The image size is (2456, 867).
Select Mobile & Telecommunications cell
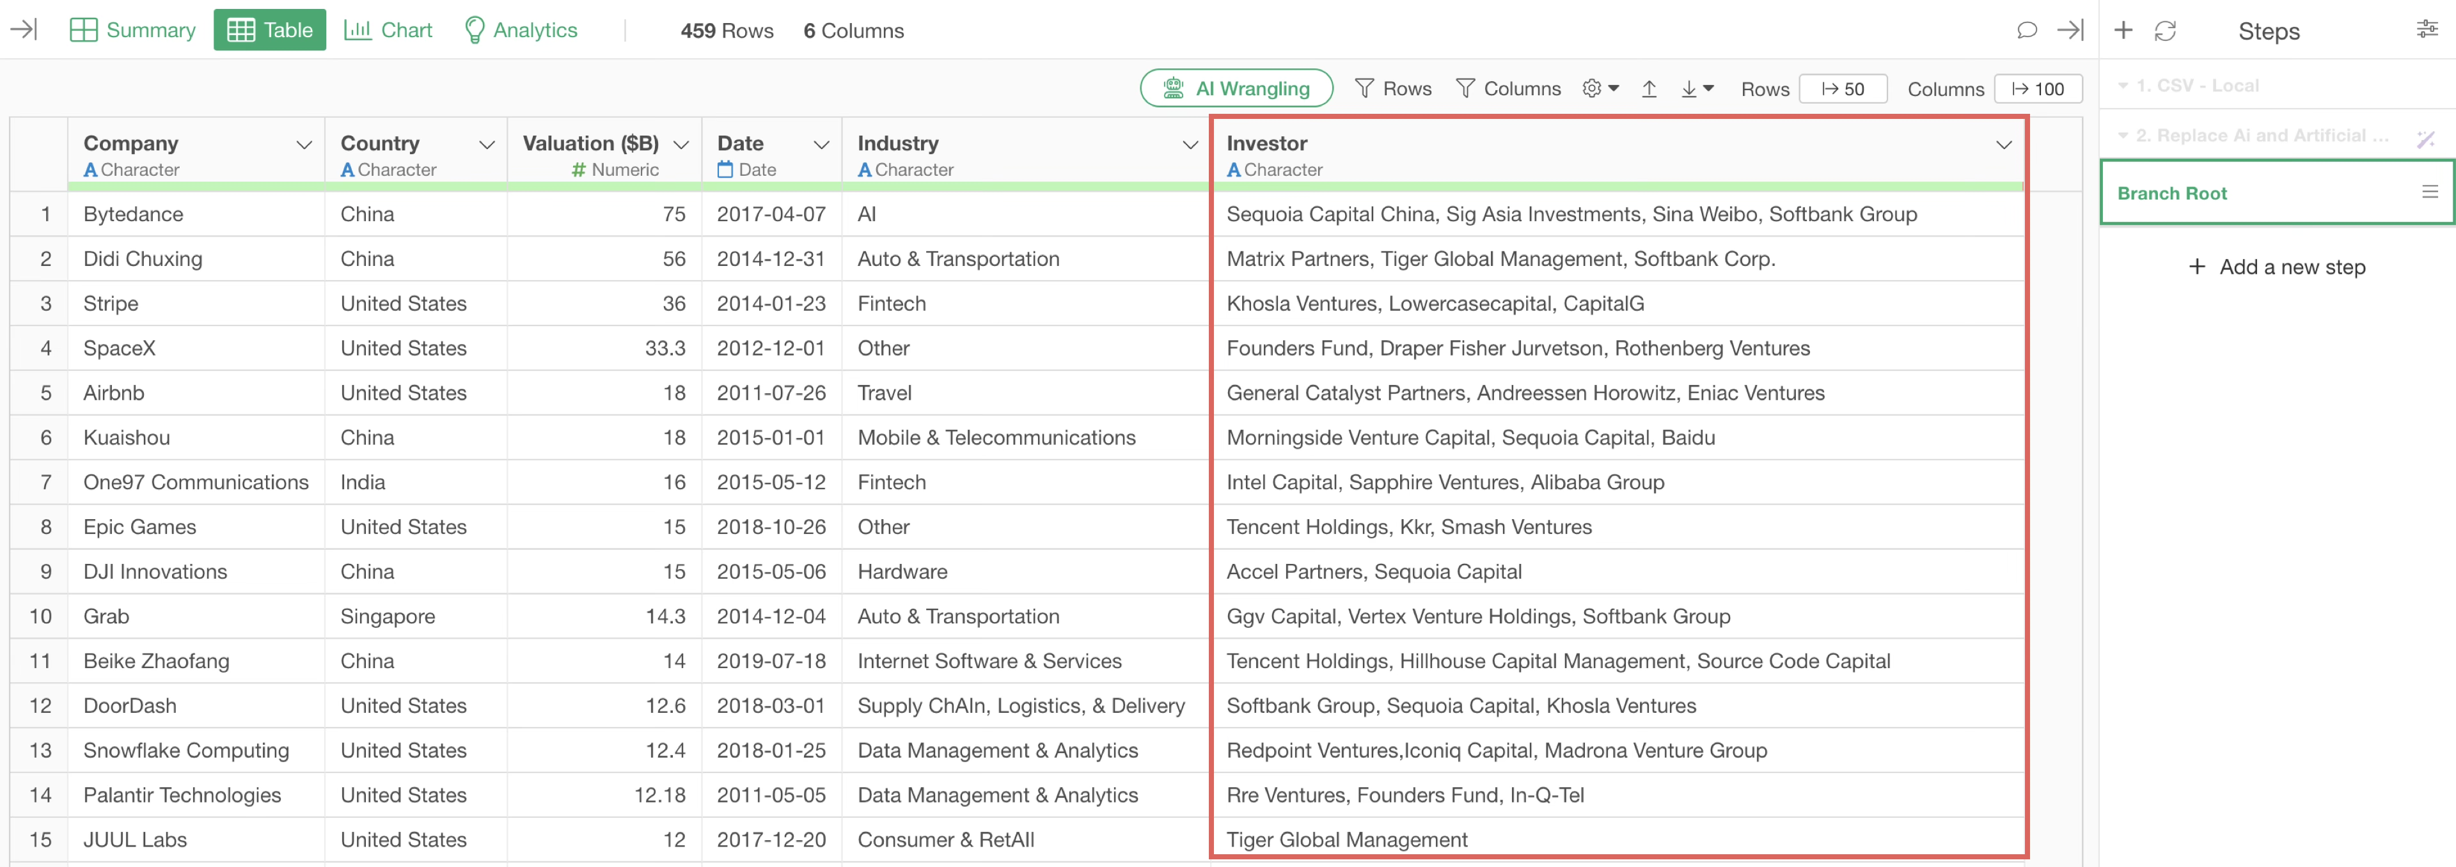(x=1025, y=438)
